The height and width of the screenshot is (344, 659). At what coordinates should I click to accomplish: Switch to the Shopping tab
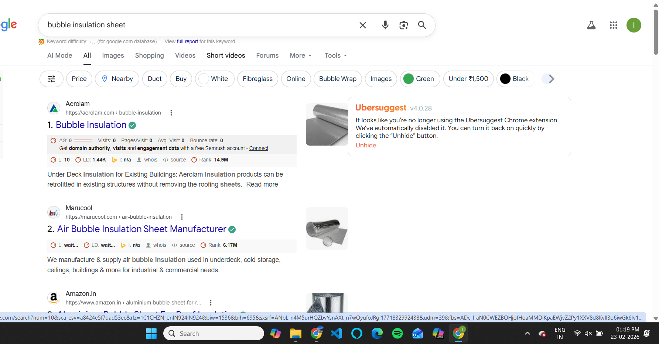(149, 55)
